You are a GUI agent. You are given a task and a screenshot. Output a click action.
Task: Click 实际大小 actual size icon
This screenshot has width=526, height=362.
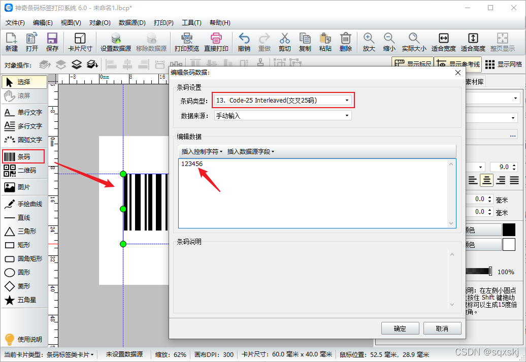pyautogui.click(x=414, y=42)
